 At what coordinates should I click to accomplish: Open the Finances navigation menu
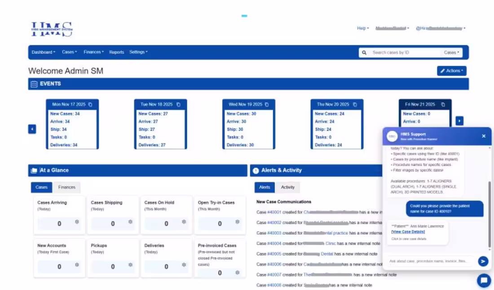(x=93, y=52)
